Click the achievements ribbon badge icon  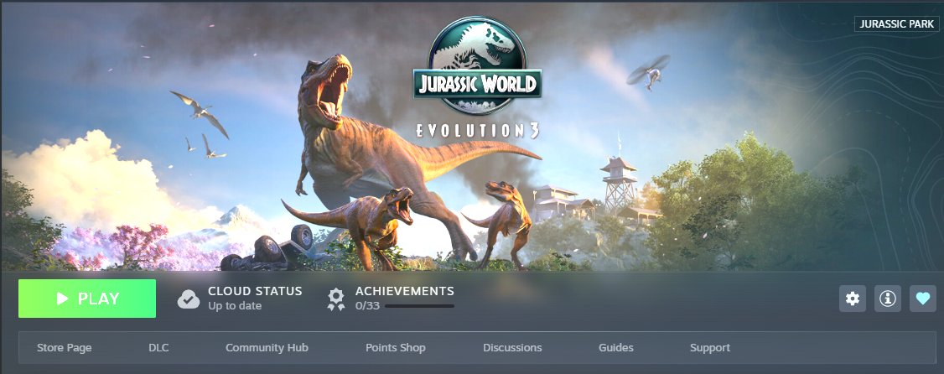[x=336, y=299]
